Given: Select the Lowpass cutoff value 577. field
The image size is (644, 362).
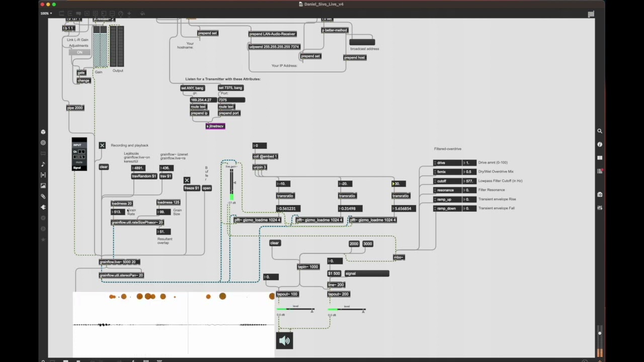Looking at the screenshot, I should [469, 181].
